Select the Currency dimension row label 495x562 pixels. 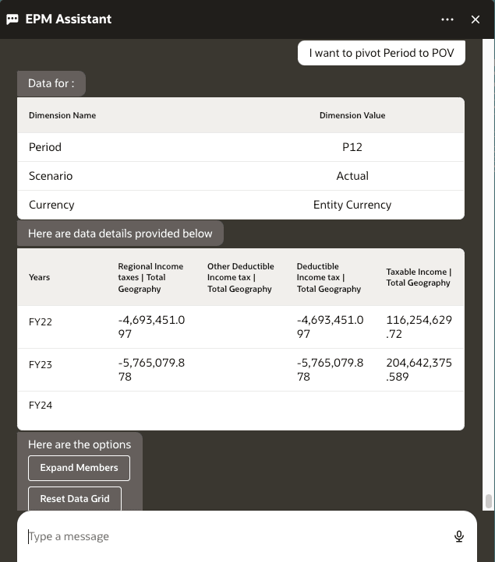click(51, 205)
